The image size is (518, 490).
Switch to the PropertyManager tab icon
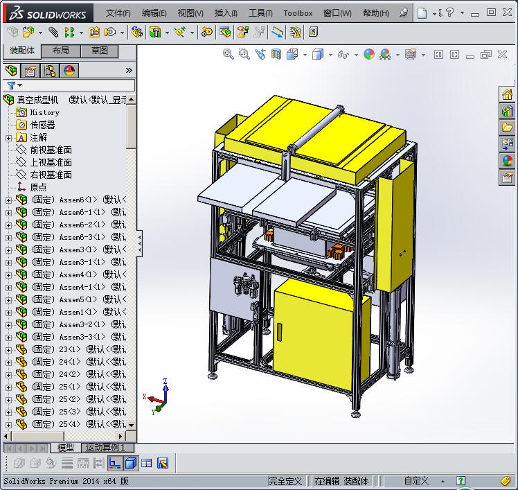(x=30, y=71)
